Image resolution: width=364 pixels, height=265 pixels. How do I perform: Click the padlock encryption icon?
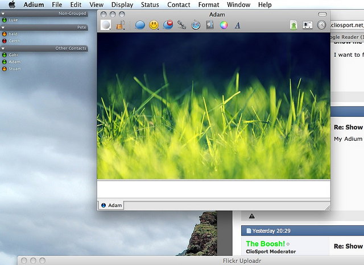click(120, 25)
